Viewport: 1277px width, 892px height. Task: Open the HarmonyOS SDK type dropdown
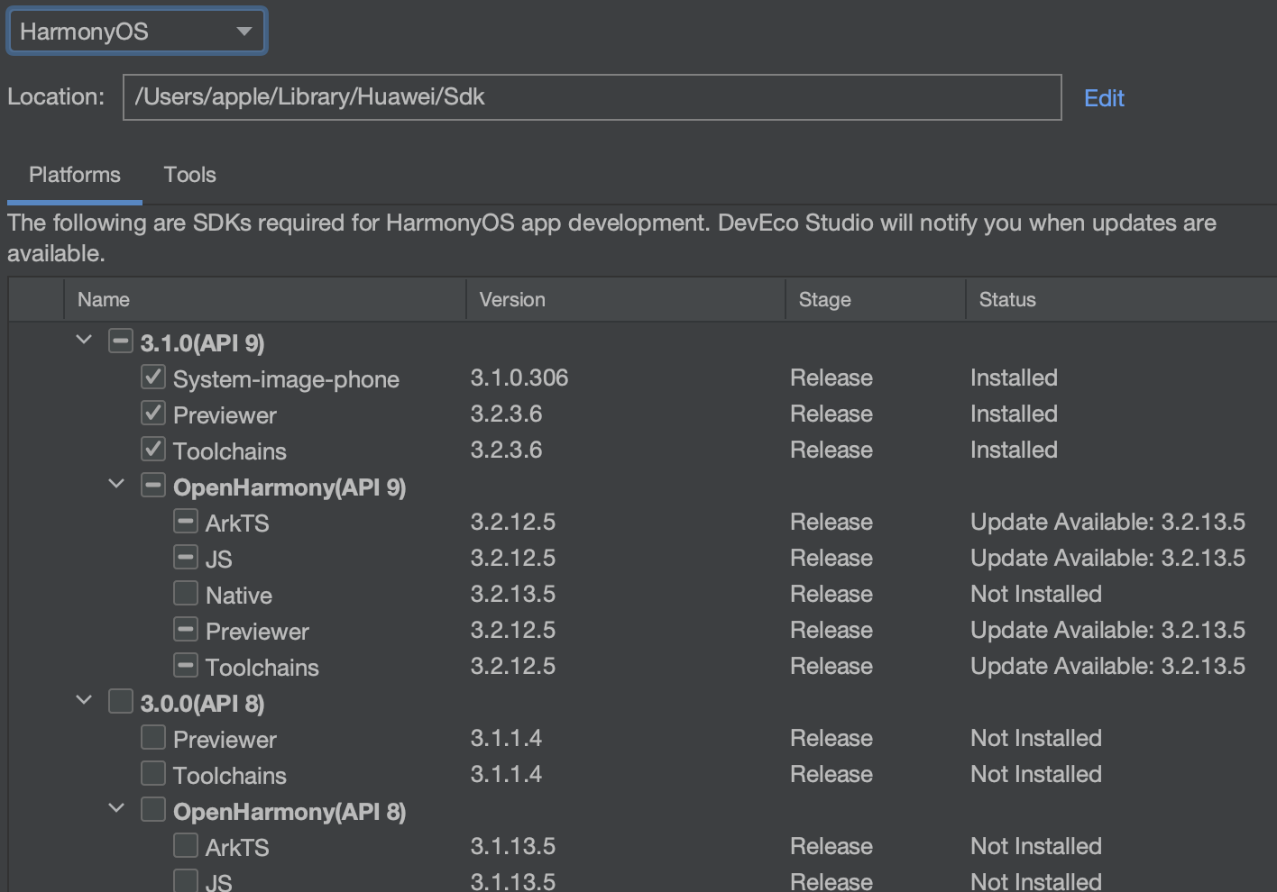tap(137, 32)
